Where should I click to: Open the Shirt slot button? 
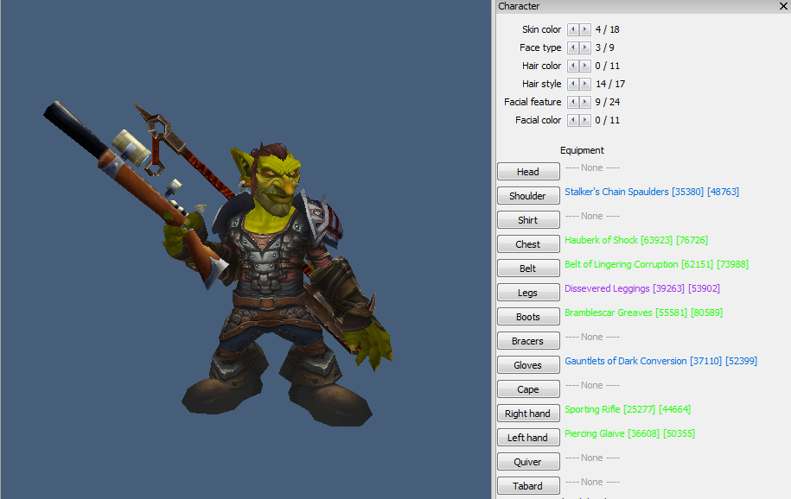[x=528, y=220]
